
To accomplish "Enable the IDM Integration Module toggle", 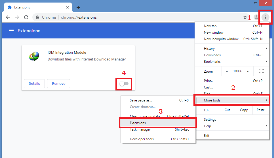I will (124, 84).
